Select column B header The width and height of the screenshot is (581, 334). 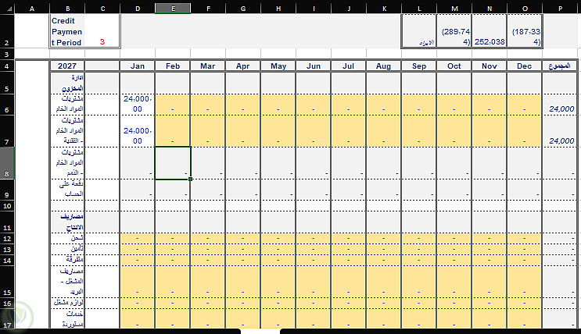pos(67,8)
